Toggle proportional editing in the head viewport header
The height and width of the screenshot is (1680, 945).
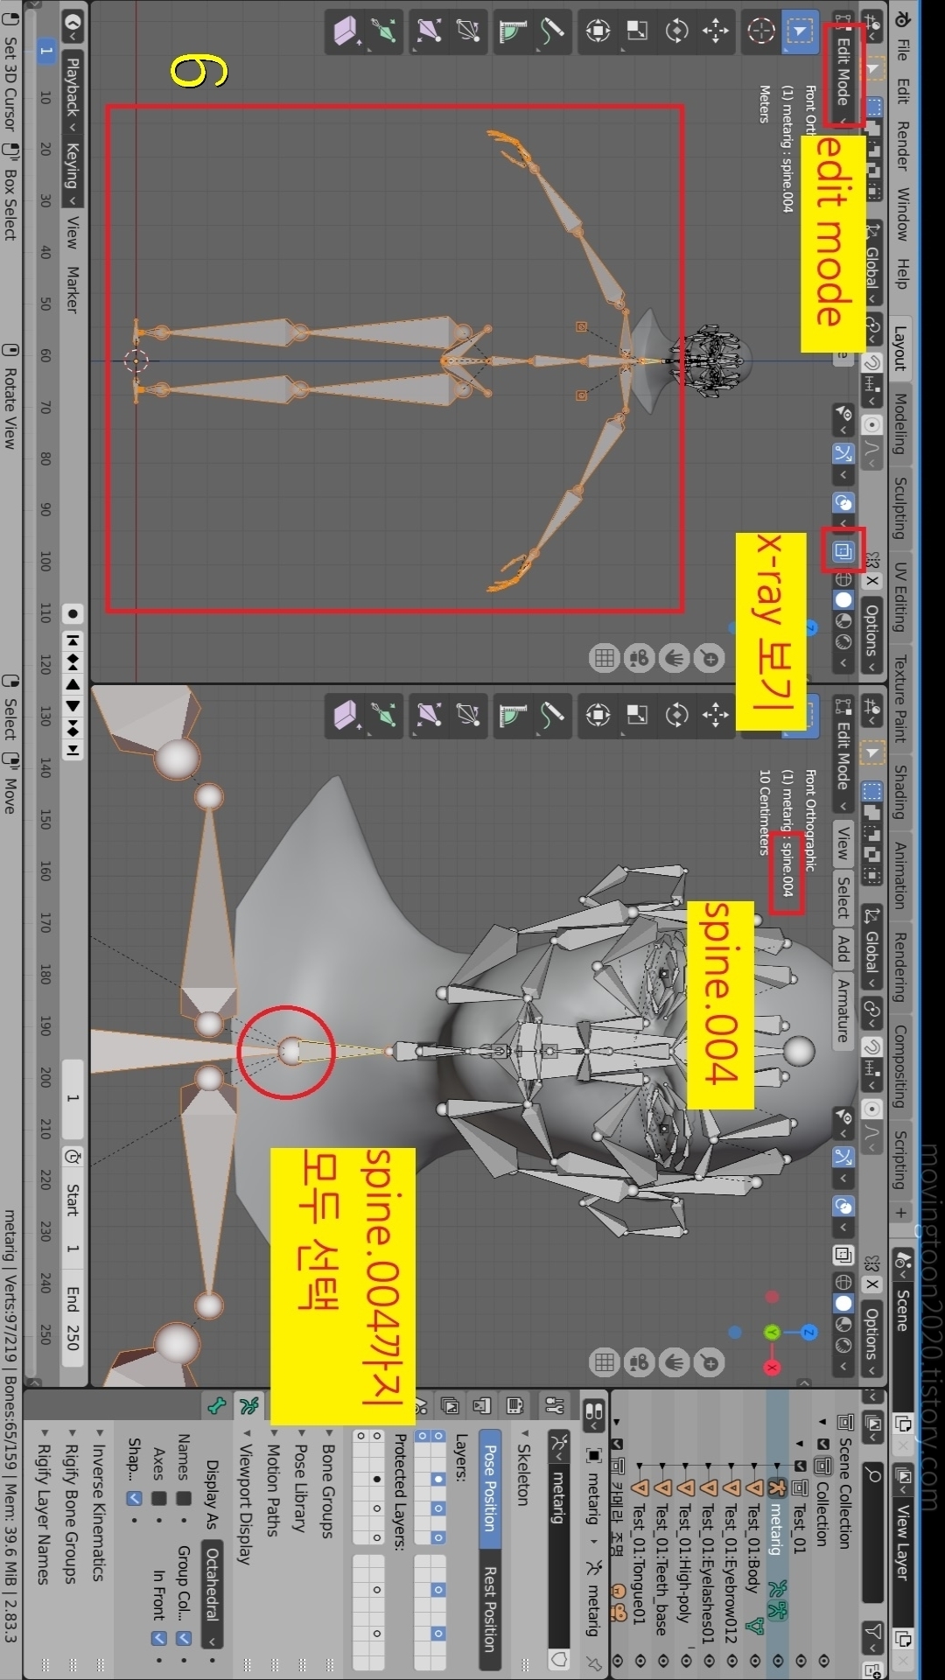872,1109
